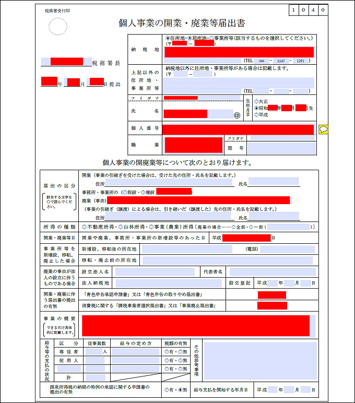Click the その他参考事項 text area
The width and height of the screenshot is (355, 403).
[x=260, y=361]
